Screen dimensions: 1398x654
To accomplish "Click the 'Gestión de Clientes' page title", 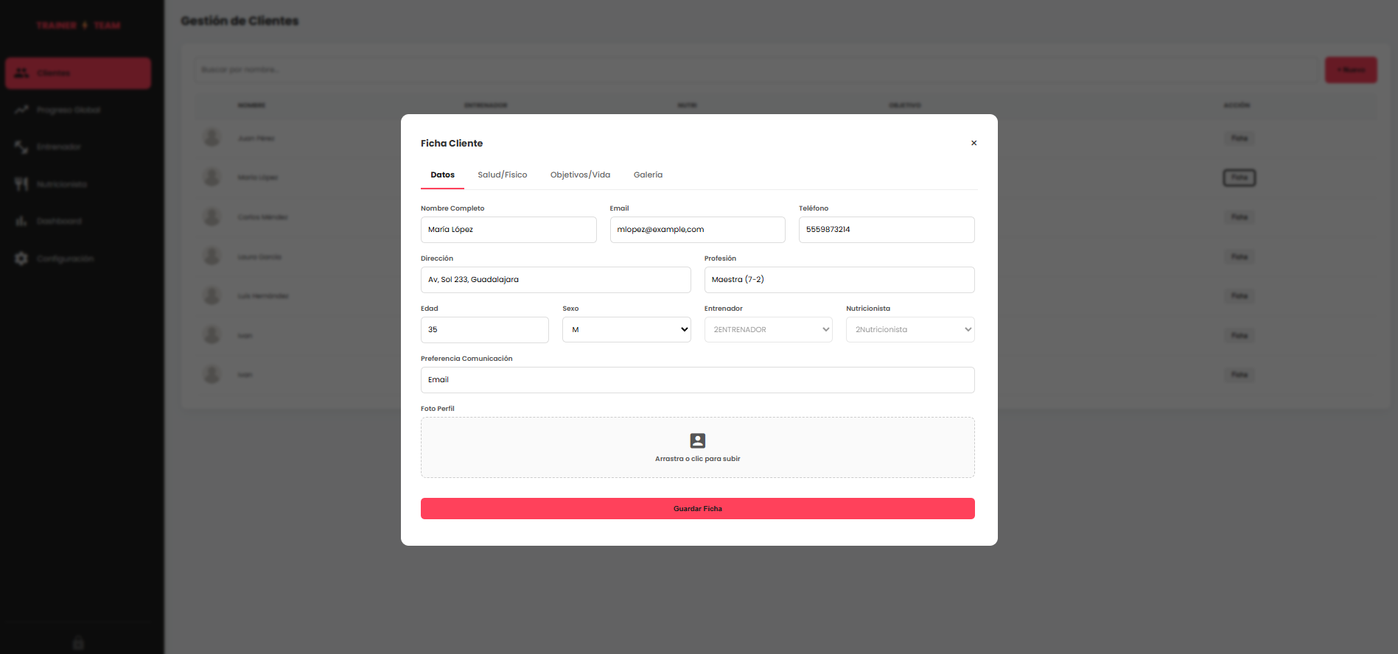I will click(x=240, y=21).
